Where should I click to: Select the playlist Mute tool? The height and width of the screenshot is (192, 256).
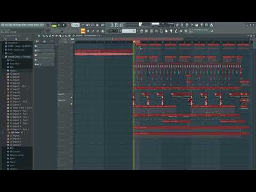53,36
